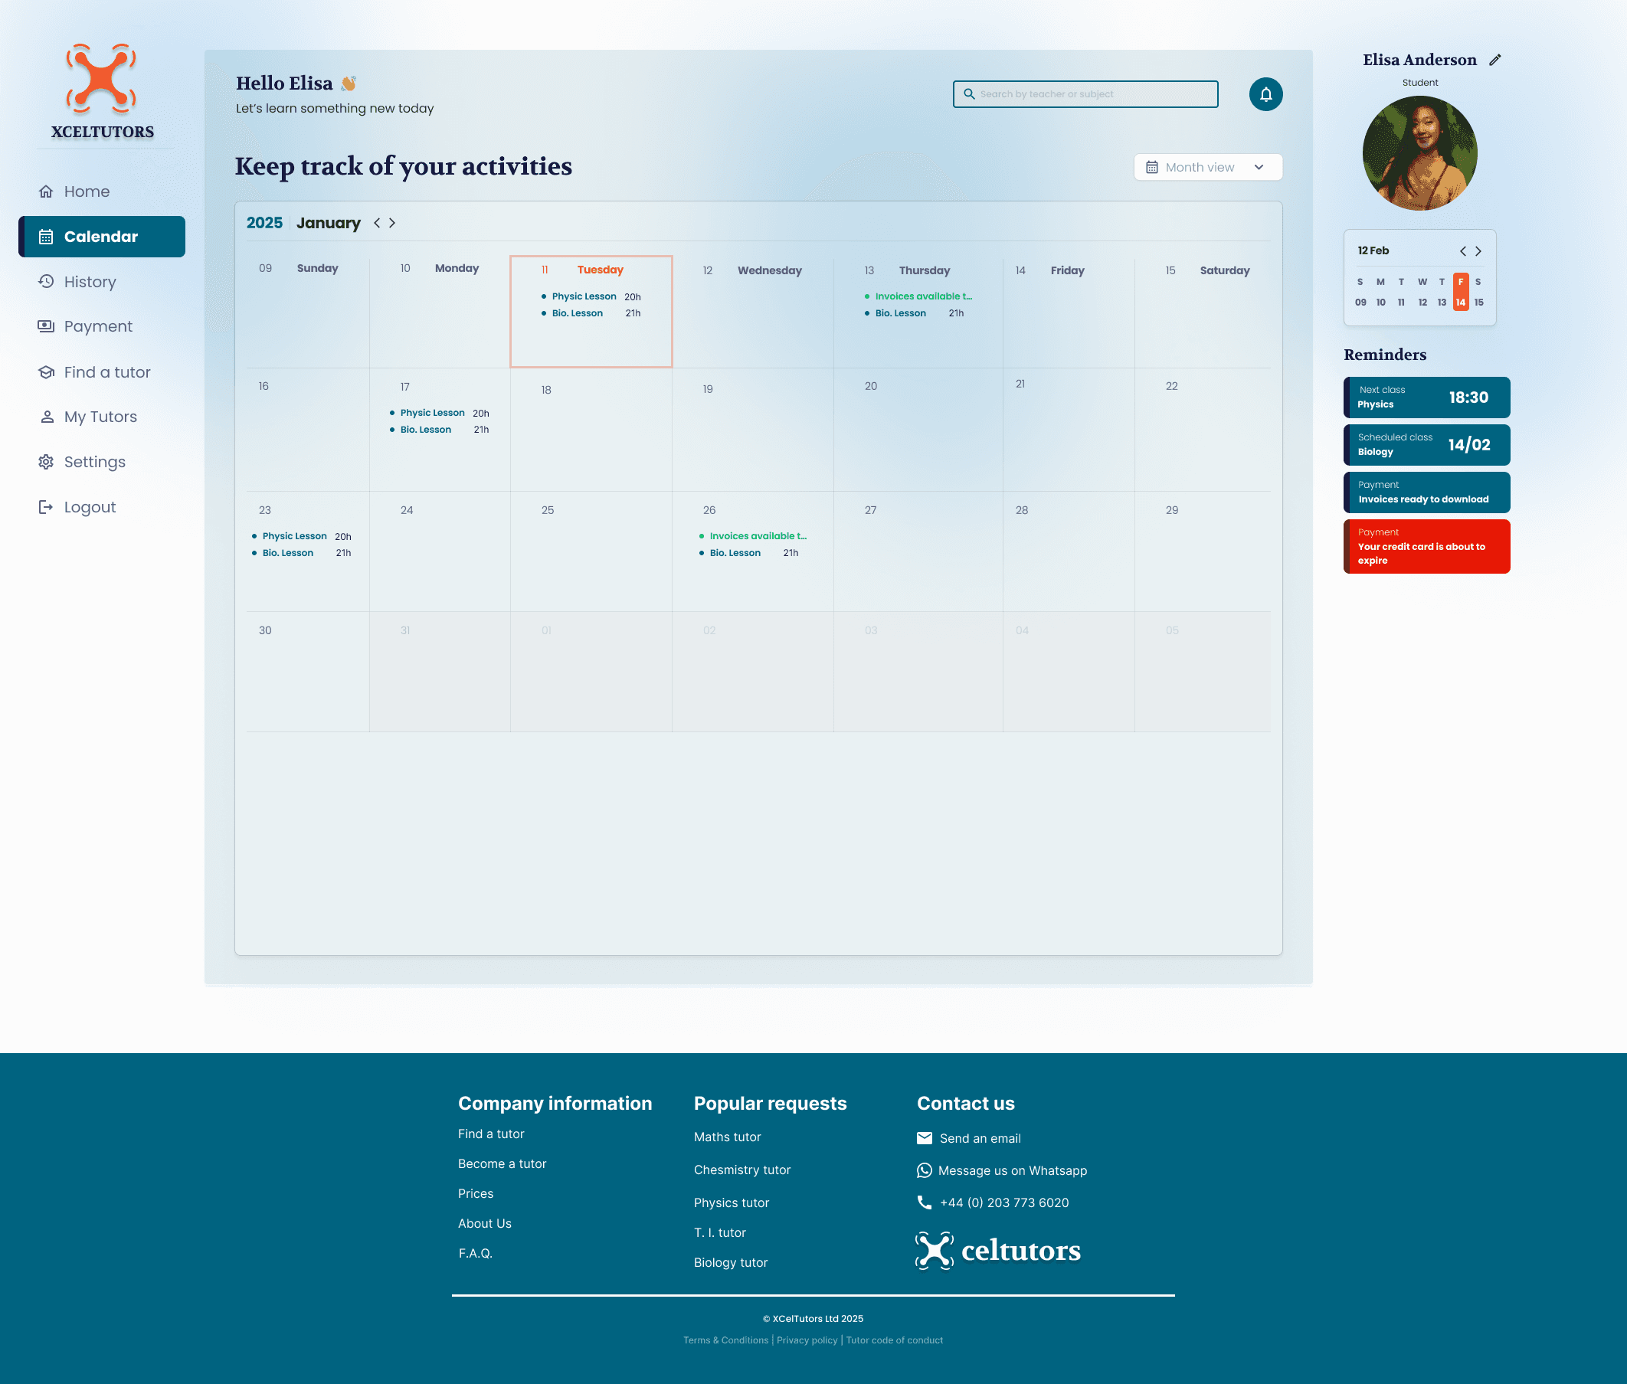The image size is (1627, 1384).
Task: Advance mini calendar week with right arrow
Action: 1478,251
